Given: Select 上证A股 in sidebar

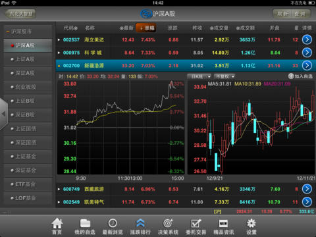Looking at the screenshot, I should point(28,59).
